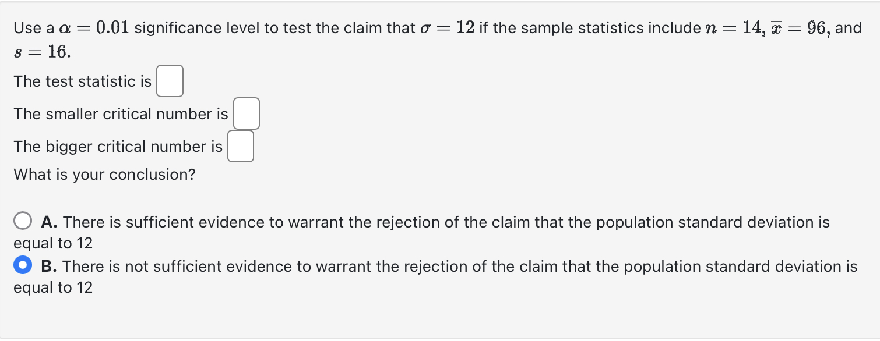Screen dimensions: 880x341
Task: Focus the empty box after 'The test statistic is'
Action: coord(170,81)
